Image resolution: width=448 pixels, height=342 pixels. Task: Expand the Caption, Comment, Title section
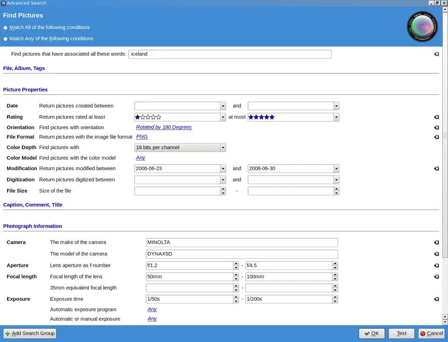(x=33, y=205)
